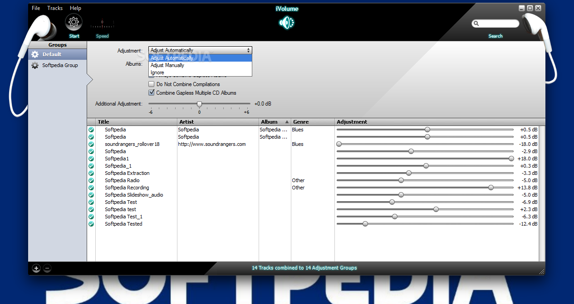Click the iVolume speaker logo icon
Viewport: 574px width, 304px height.
click(x=287, y=22)
